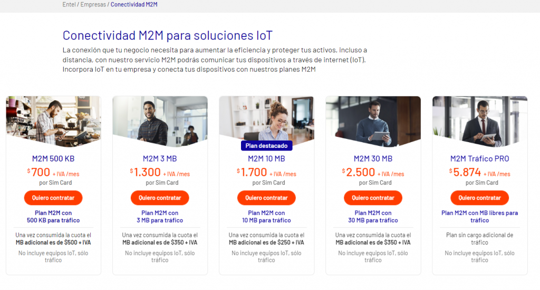Click Plan M2M con 3 MB para tráfico

pos(160,217)
